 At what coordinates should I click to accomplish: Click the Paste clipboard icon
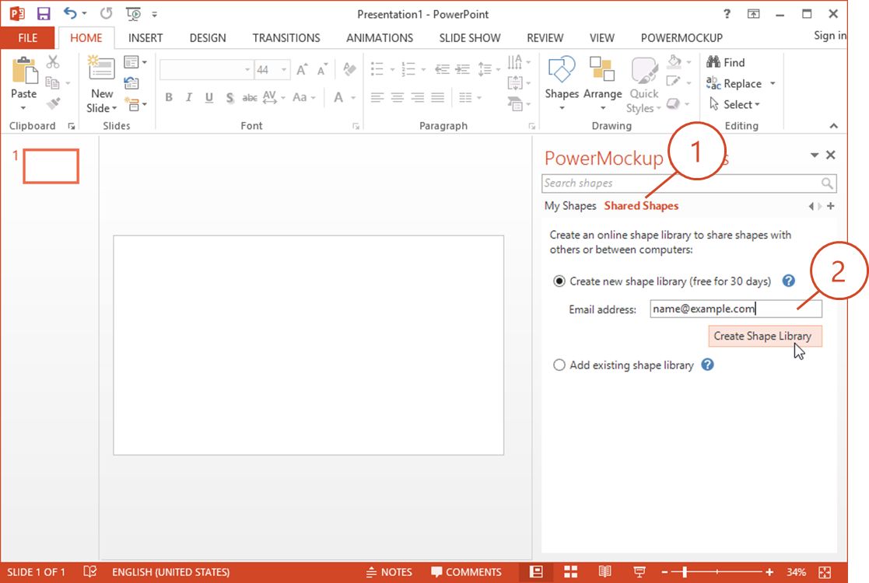[x=24, y=71]
